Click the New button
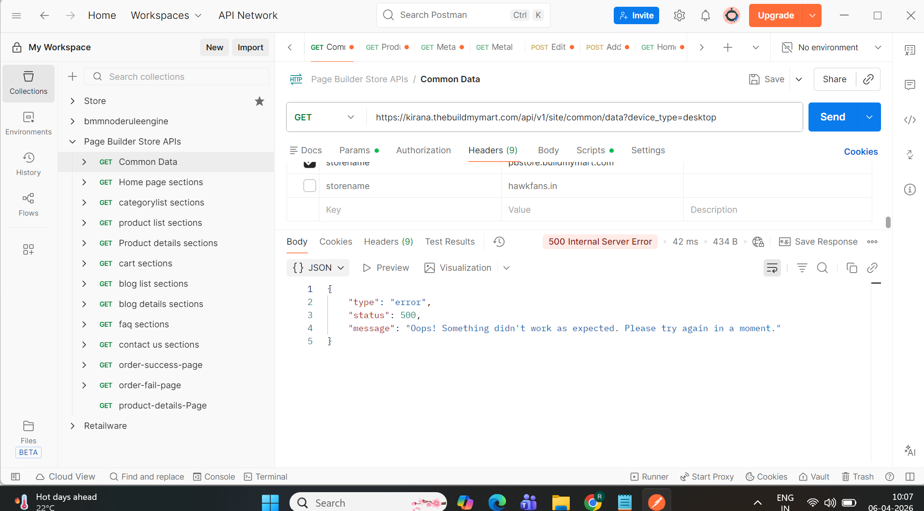The width and height of the screenshot is (924, 511). click(215, 47)
